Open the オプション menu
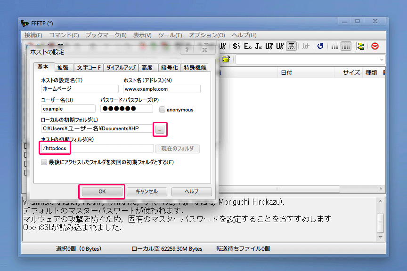Screen dimensions: 407x271 207,35
